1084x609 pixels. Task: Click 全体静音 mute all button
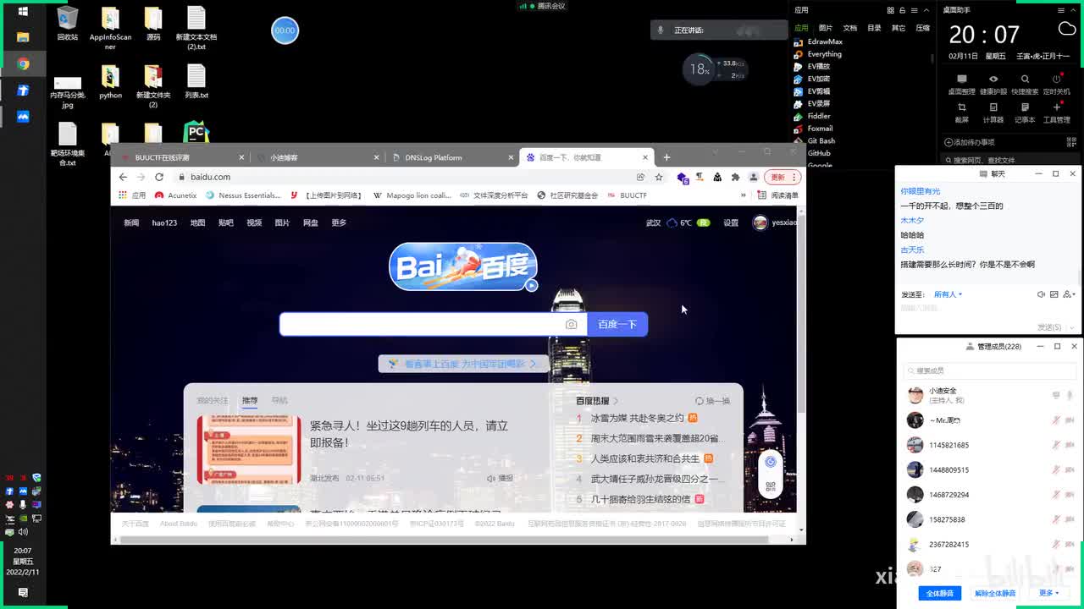coord(940,593)
